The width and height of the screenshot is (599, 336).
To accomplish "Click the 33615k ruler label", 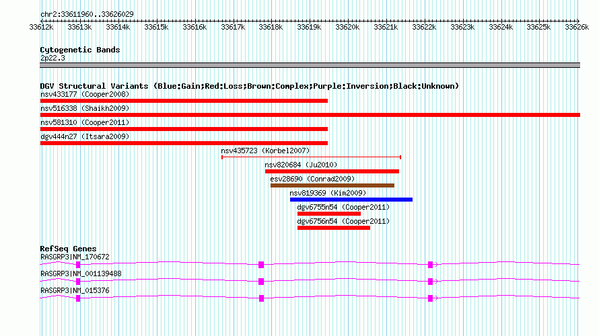I will [x=156, y=27].
